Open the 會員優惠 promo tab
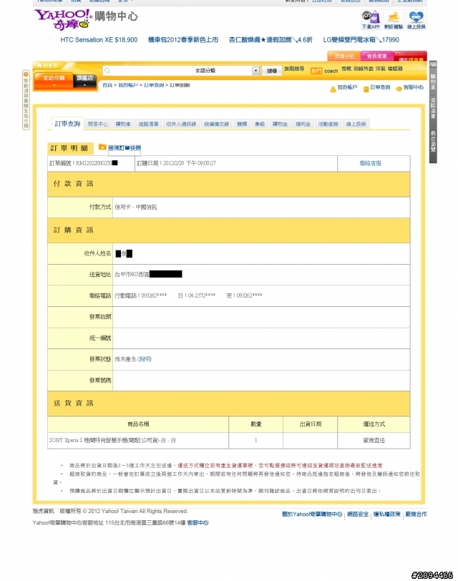458x581 pixels. 377,56
